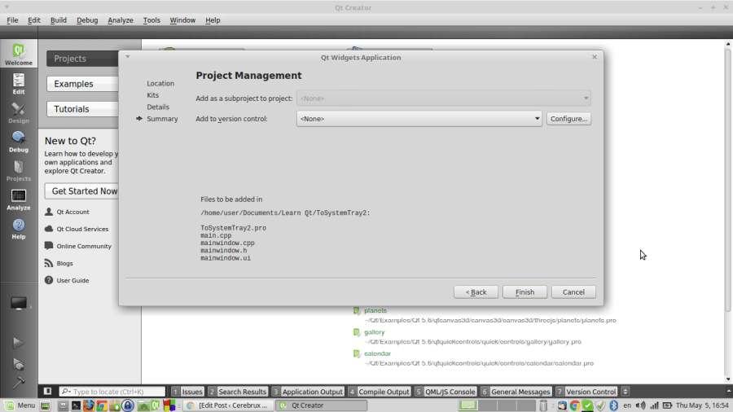The image size is (733, 412).
Task: Switch to Welcome mode in sidebar
Action: tap(19, 54)
